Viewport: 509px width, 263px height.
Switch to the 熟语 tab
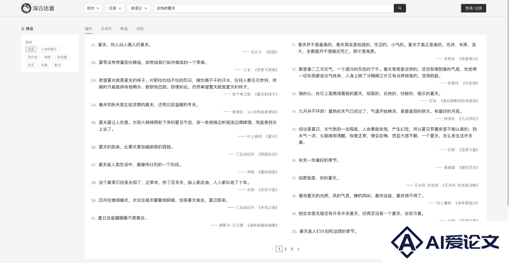124,29
